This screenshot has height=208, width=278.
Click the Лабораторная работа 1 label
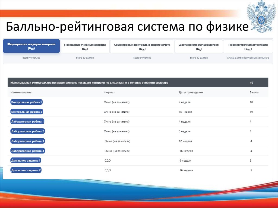(x=27, y=121)
